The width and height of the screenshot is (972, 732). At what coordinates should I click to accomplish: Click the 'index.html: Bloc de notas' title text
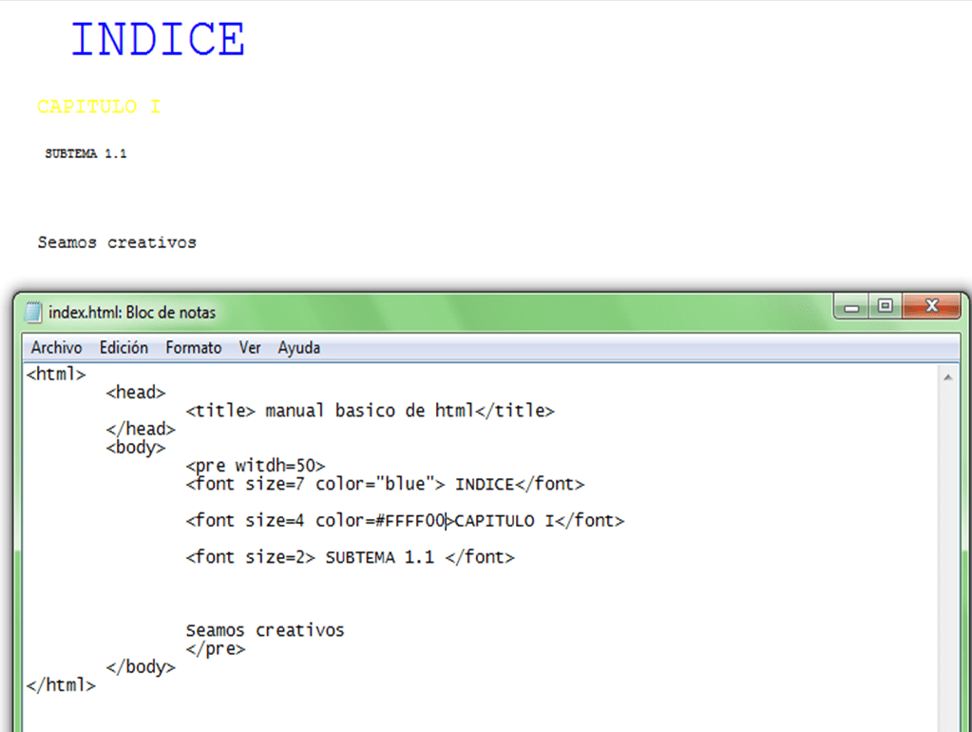(x=132, y=313)
